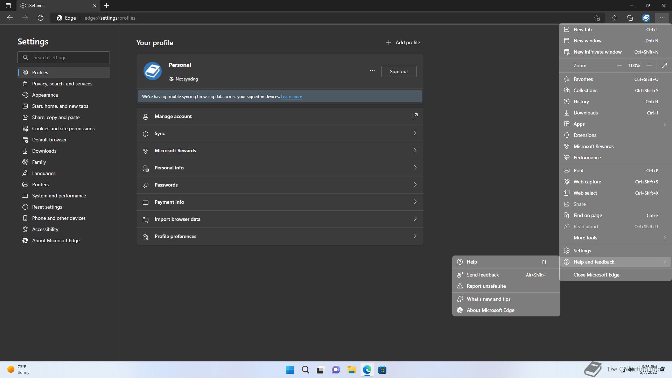Screen dimensions: 672x378
Task: Select Collections in the dropdown menu
Action: (x=615, y=90)
